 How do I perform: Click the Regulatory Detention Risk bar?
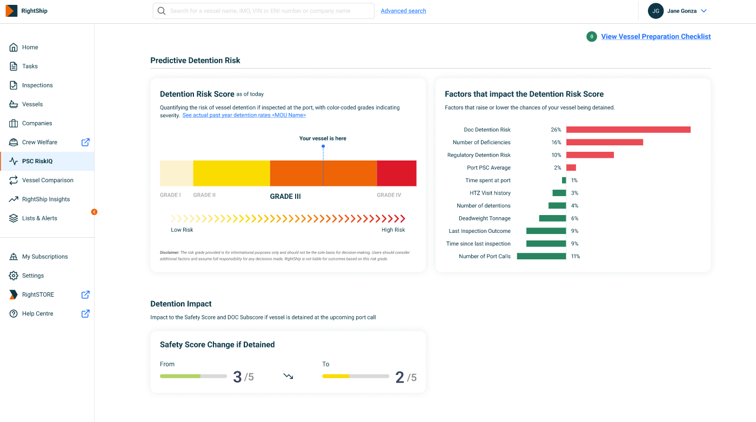coord(590,155)
